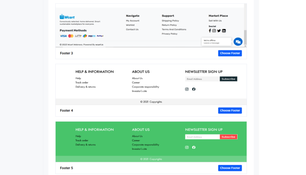Open the Wishlist link under Navigate
The height and width of the screenshot is (175, 306).
coord(130,25)
